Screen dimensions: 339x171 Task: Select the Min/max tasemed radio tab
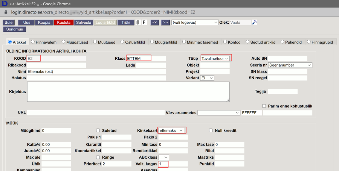click(x=184, y=42)
